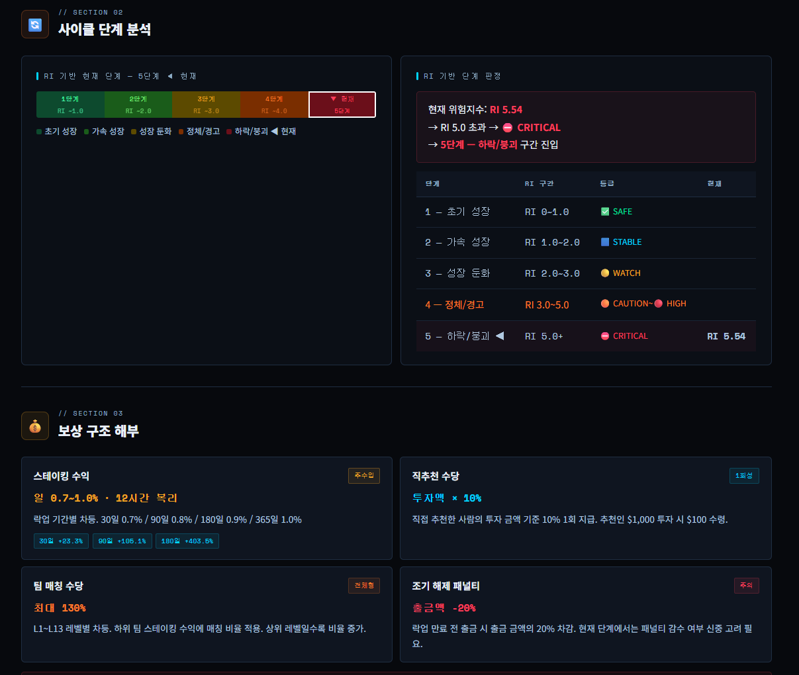This screenshot has height=675, width=799.
Task: Click the 주수입 badge on the staking card
Action: pyautogui.click(x=364, y=476)
